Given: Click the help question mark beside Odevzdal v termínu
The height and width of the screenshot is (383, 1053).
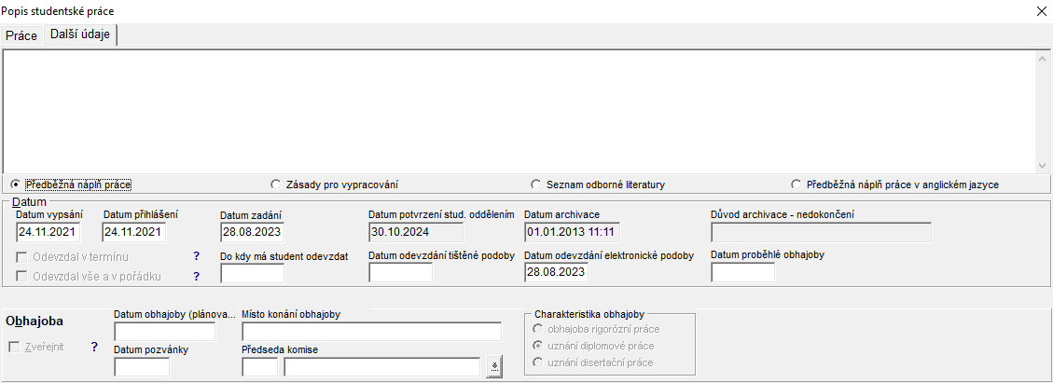Looking at the screenshot, I should (197, 256).
